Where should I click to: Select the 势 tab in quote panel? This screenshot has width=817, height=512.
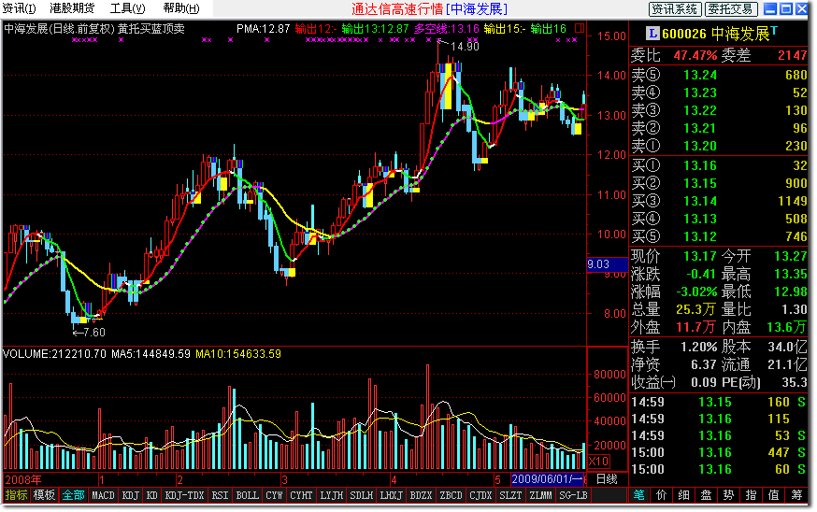[x=728, y=495]
